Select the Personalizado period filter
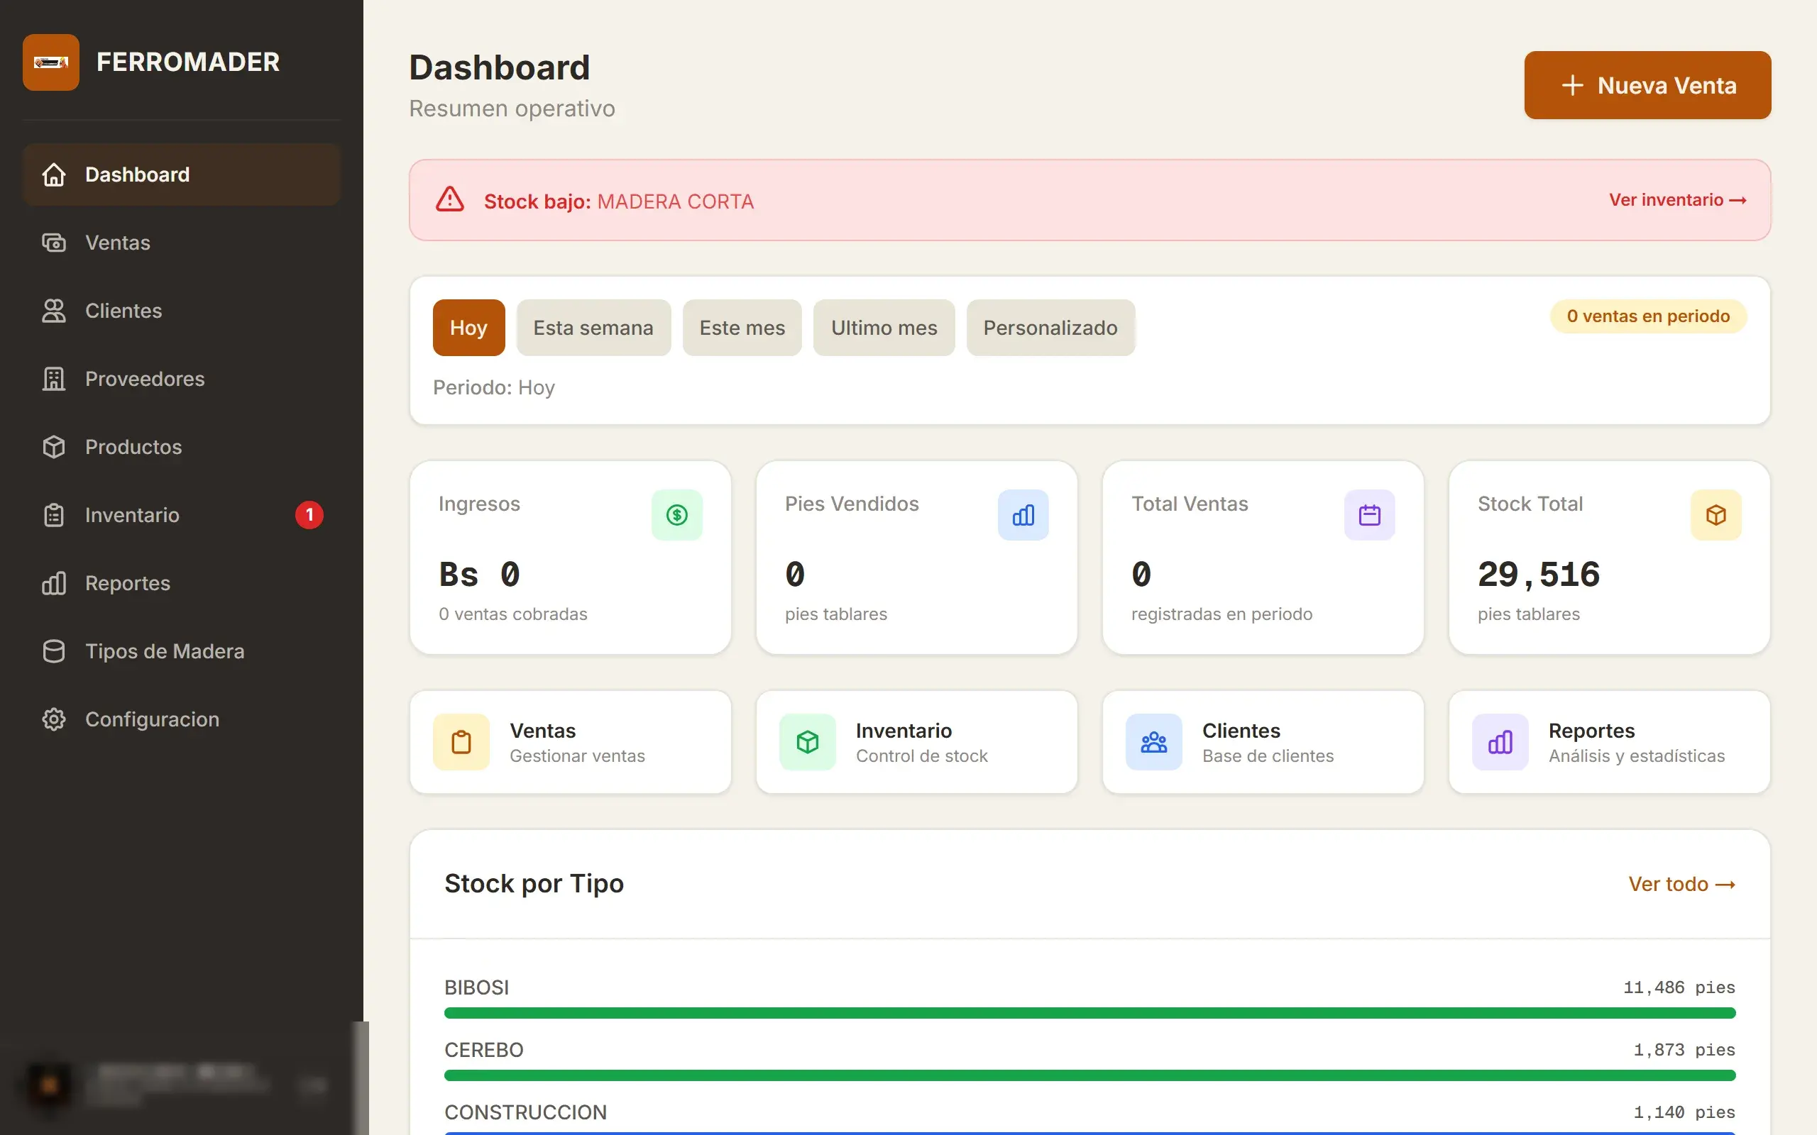Image resolution: width=1817 pixels, height=1135 pixels. coord(1050,328)
